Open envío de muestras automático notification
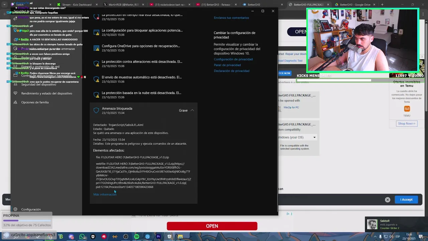The image size is (428, 241). (142, 79)
